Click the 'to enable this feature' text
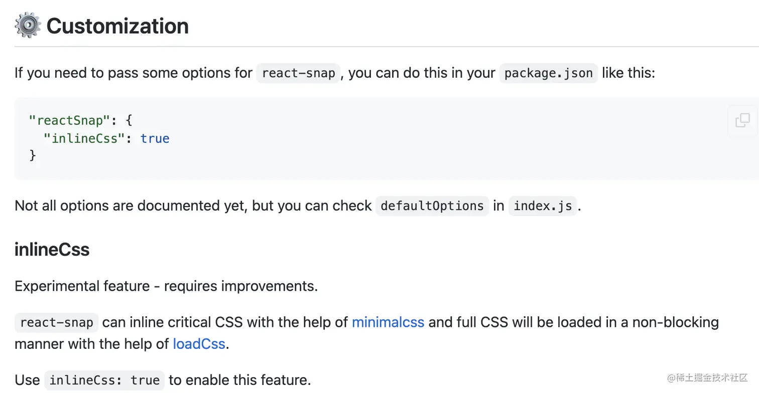759x394 pixels. tap(239, 380)
